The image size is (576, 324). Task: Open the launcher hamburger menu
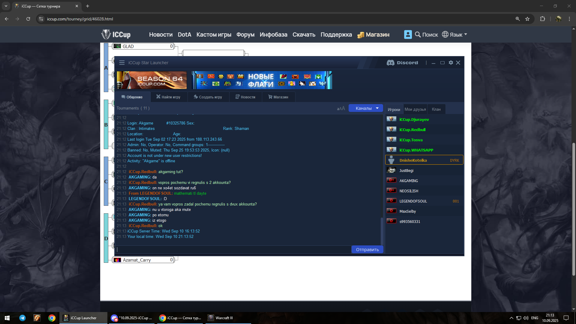[122, 63]
